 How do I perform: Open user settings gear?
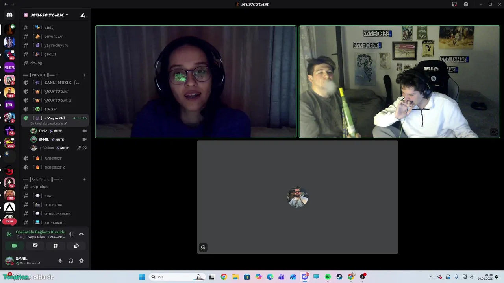[82, 261]
